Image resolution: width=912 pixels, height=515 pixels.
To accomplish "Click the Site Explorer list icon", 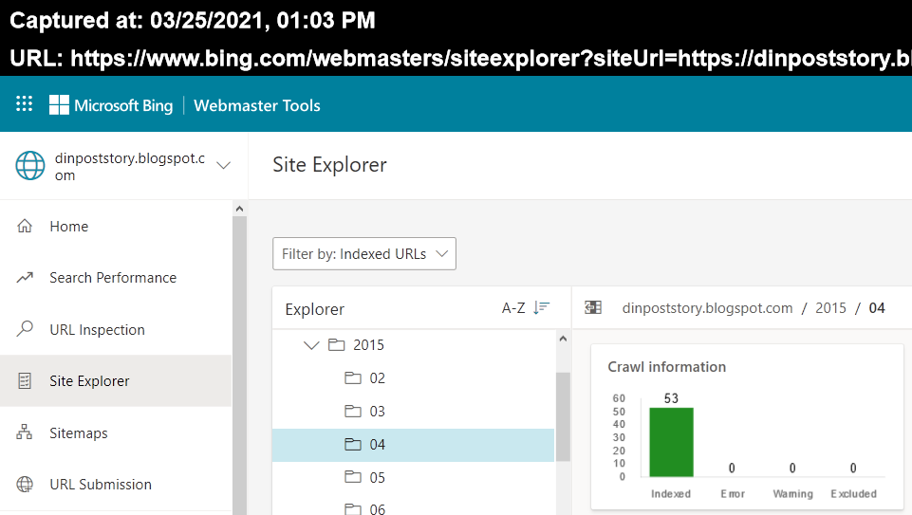I will tap(25, 380).
